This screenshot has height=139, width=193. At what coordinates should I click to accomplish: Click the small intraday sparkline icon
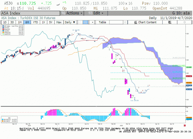(64, 2)
